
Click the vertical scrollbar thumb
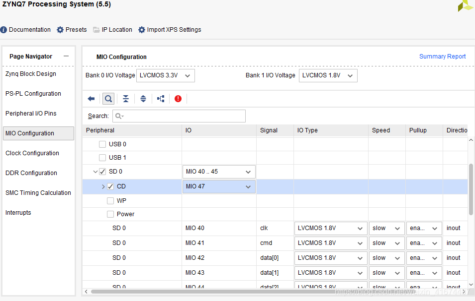coord(471,189)
